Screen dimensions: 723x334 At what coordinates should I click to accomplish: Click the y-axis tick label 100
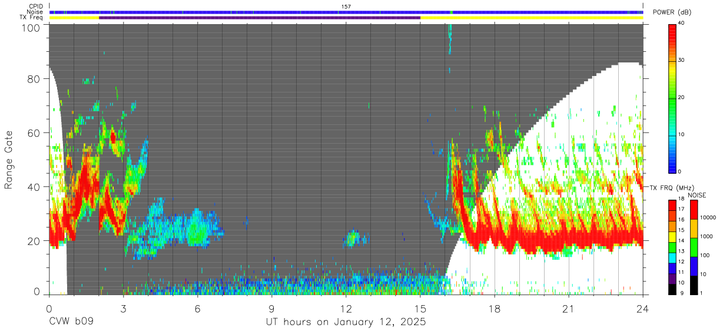point(32,28)
